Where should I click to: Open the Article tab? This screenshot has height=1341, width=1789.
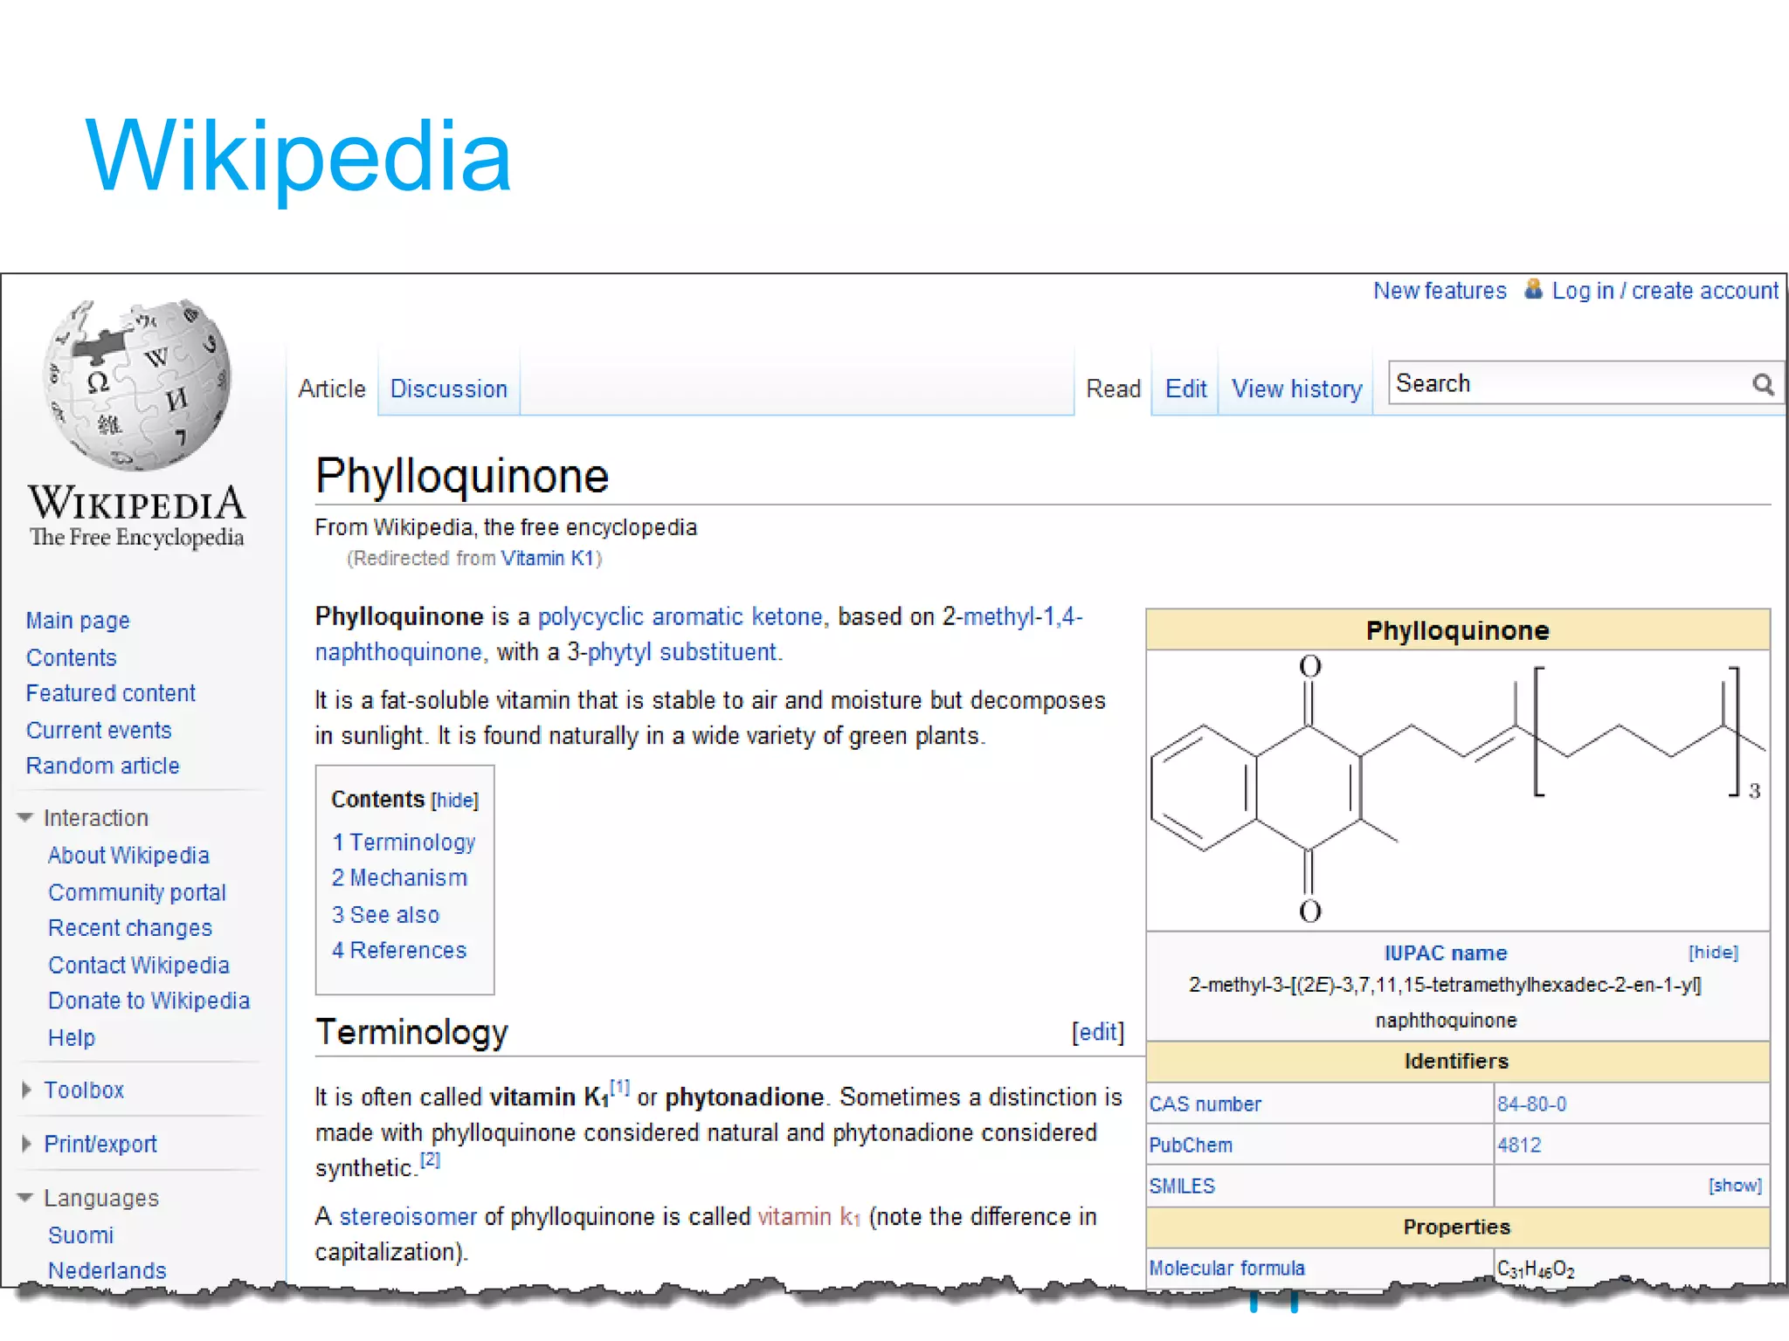click(x=331, y=389)
